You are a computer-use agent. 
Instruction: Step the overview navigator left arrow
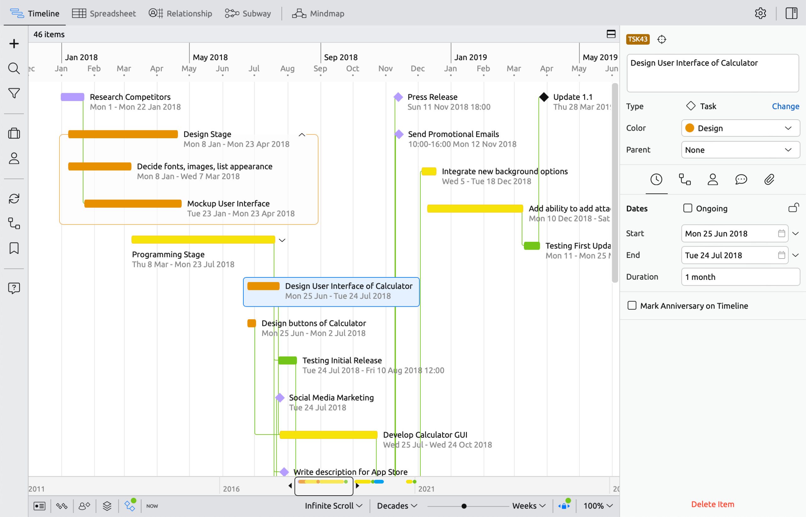pos(290,486)
